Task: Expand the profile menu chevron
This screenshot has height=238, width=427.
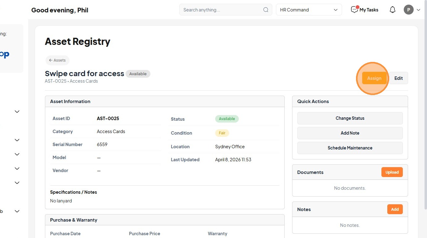Action: point(418,10)
